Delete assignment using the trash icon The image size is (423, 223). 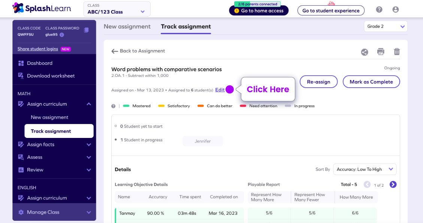pyautogui.click(x=397, y=52)
